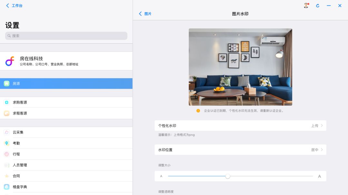This screenshot has height=195, width=348.
Task: Minimize the window
Action: (x=329, y=5)
